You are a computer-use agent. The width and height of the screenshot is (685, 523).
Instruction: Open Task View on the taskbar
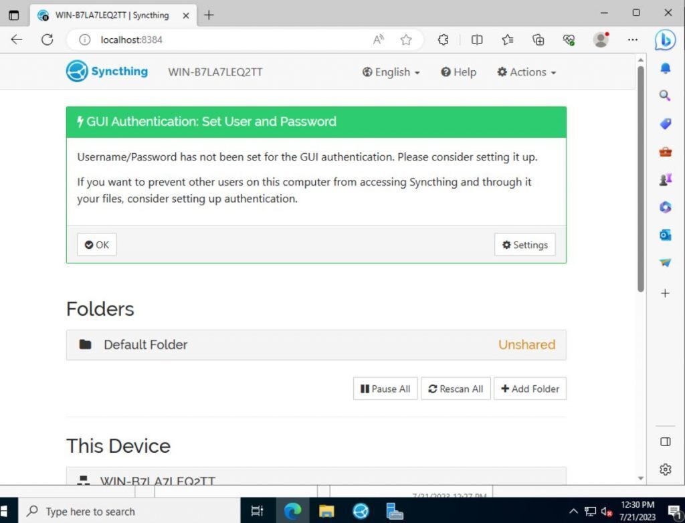[x=258, y=511]
